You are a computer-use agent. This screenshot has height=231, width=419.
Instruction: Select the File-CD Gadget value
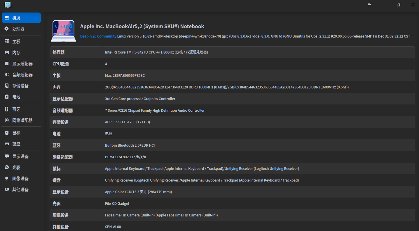(x=117, y=204)
